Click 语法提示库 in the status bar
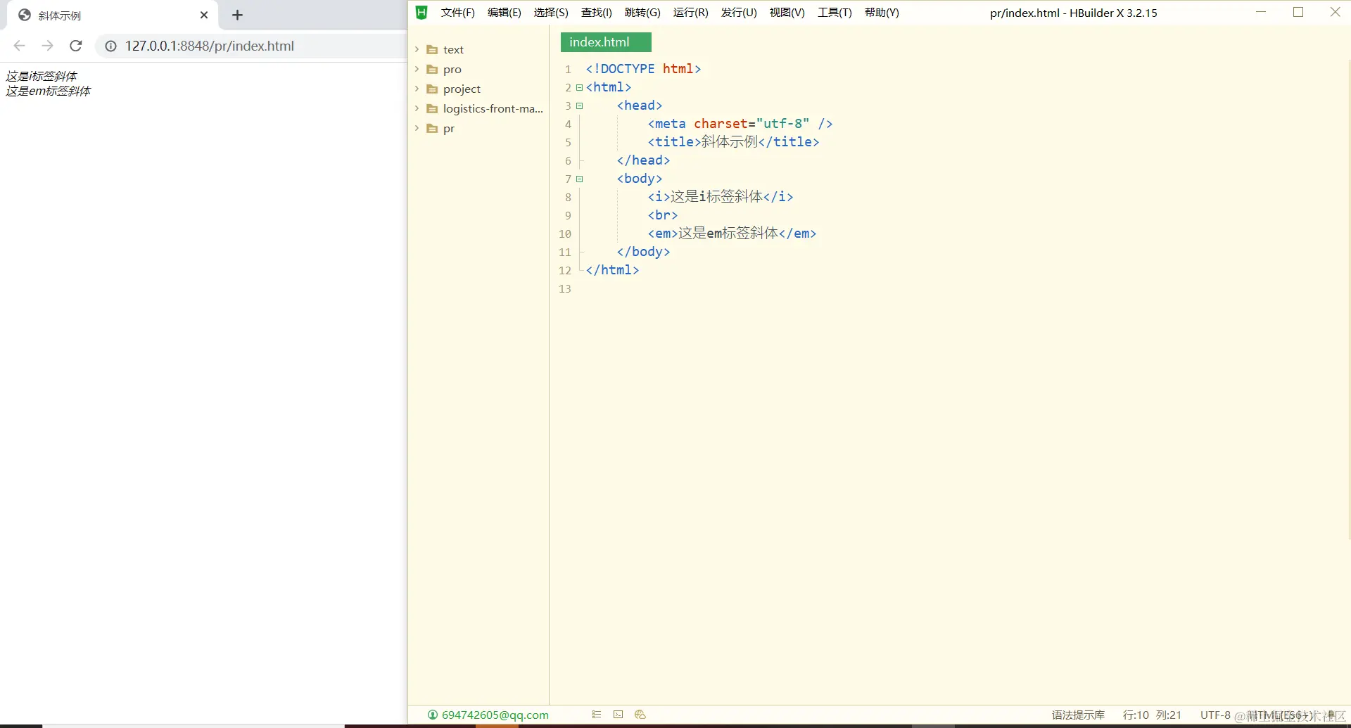 click(x=1078, y=715)
